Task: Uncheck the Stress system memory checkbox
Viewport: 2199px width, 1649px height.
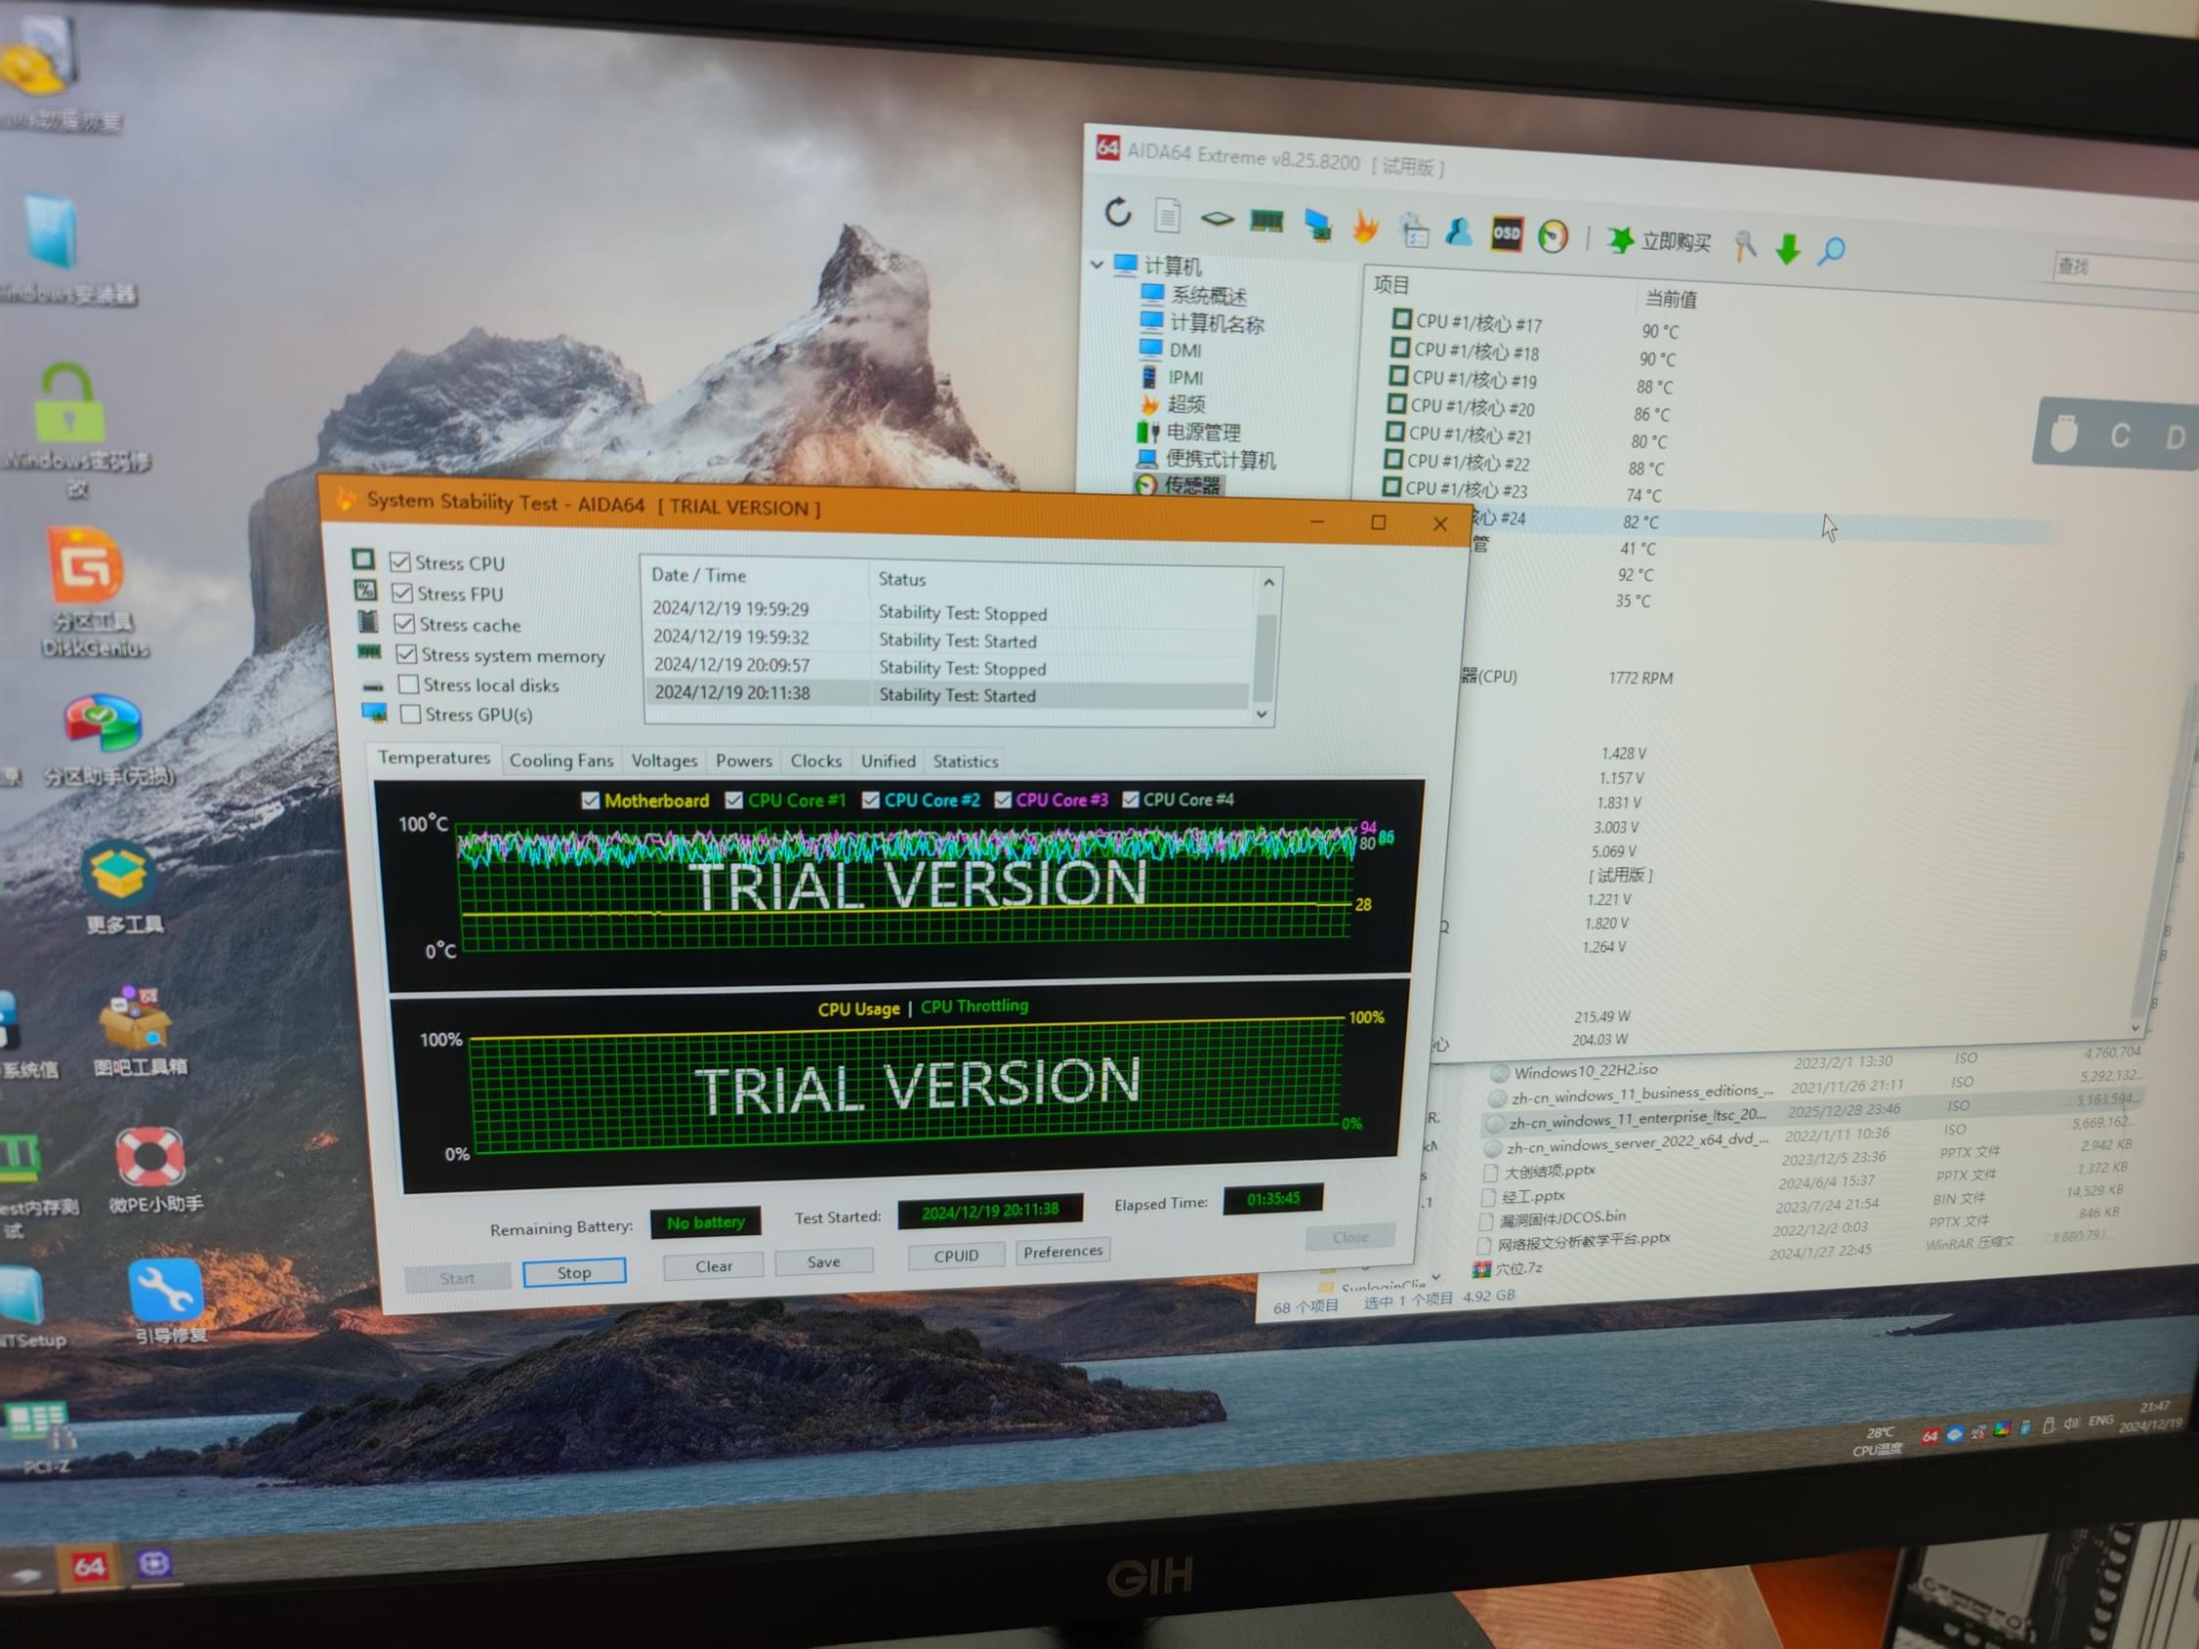Action: click(x=406, y=654)
